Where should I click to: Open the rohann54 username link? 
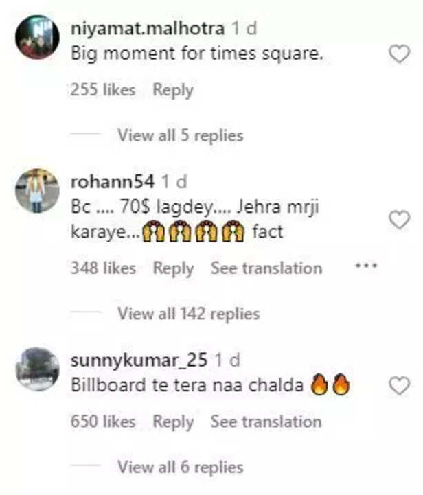coord(112,182)
